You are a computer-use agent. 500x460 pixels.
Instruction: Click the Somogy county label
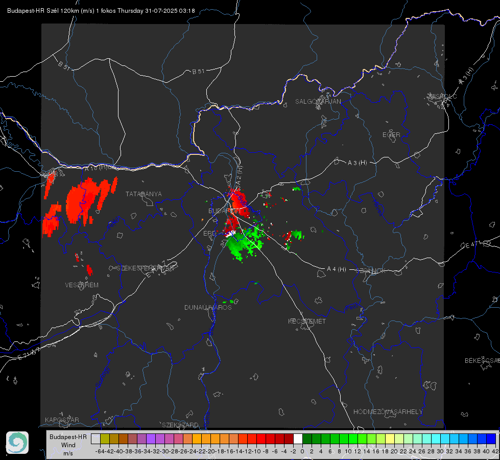coord(103,377)
